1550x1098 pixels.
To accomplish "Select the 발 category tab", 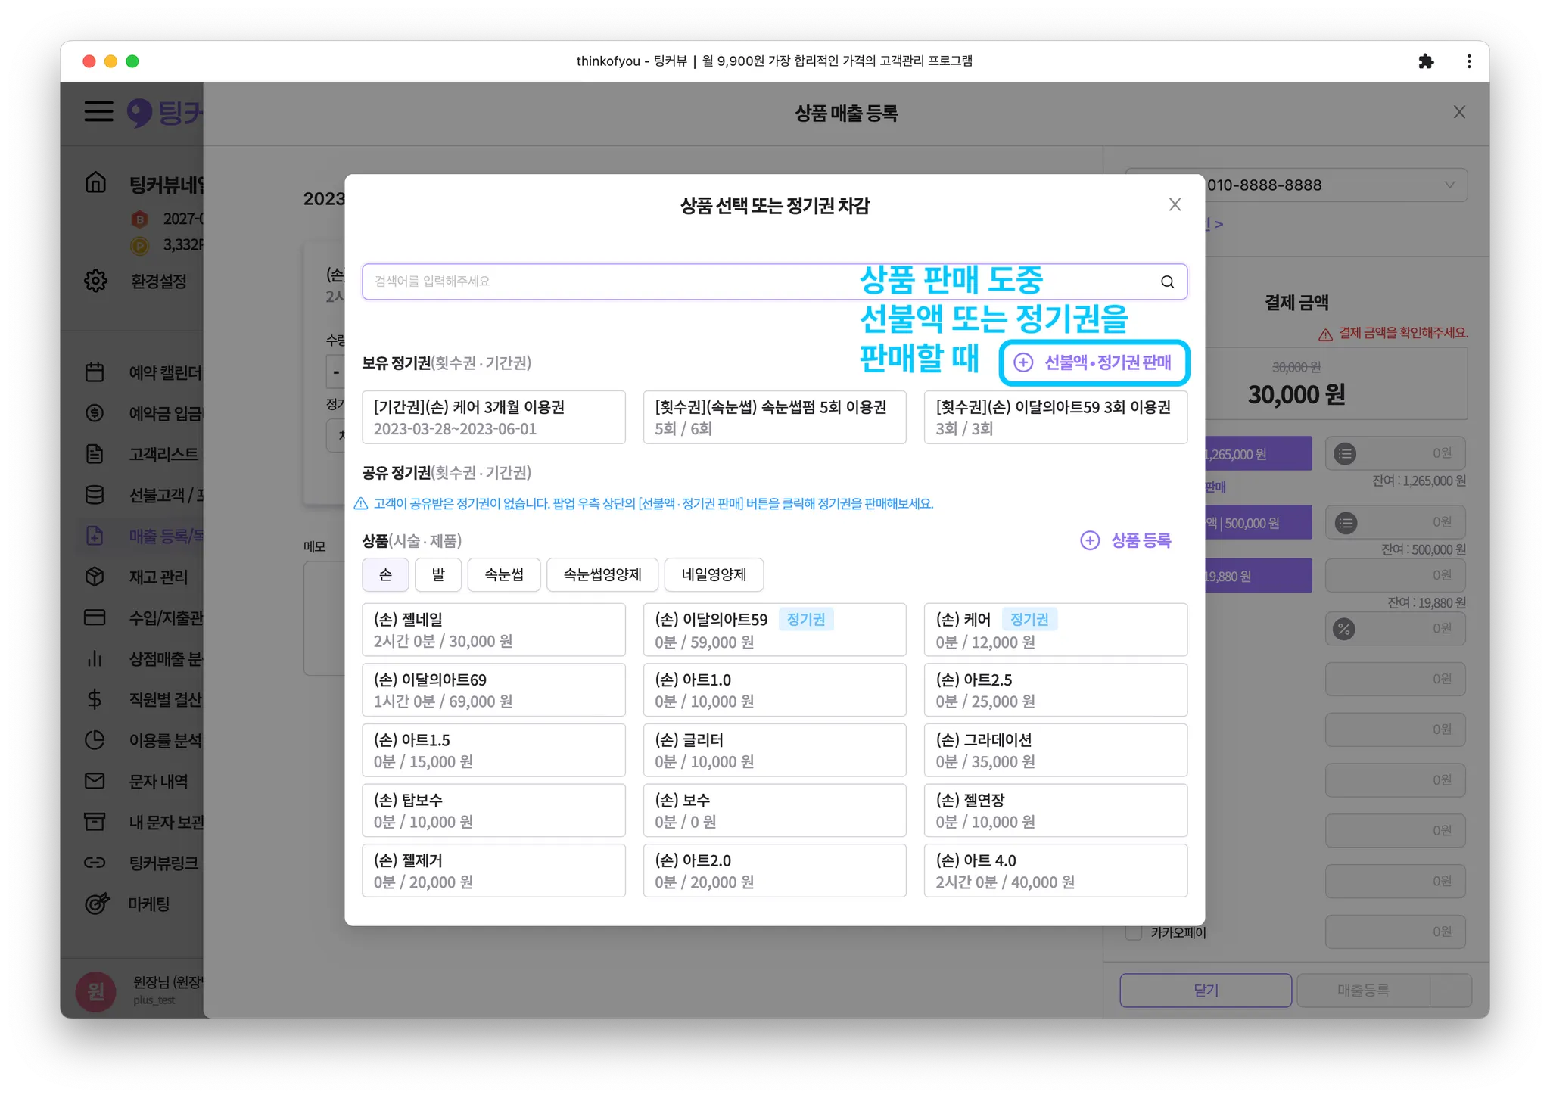I will tap(438, 575).
